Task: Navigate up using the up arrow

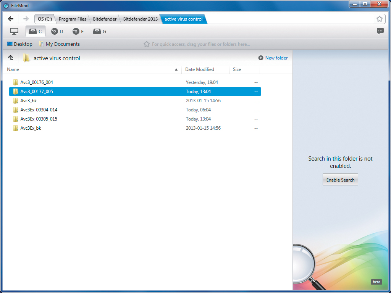Action: pos(11,58)
